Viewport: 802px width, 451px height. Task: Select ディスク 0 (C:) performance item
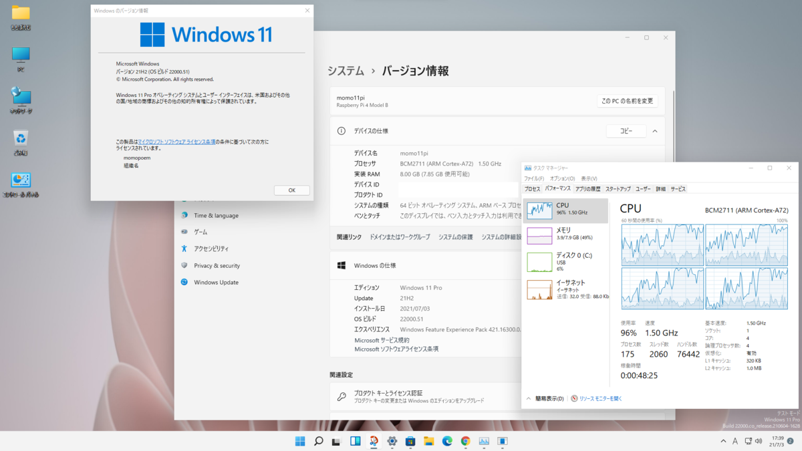point(567,261)
